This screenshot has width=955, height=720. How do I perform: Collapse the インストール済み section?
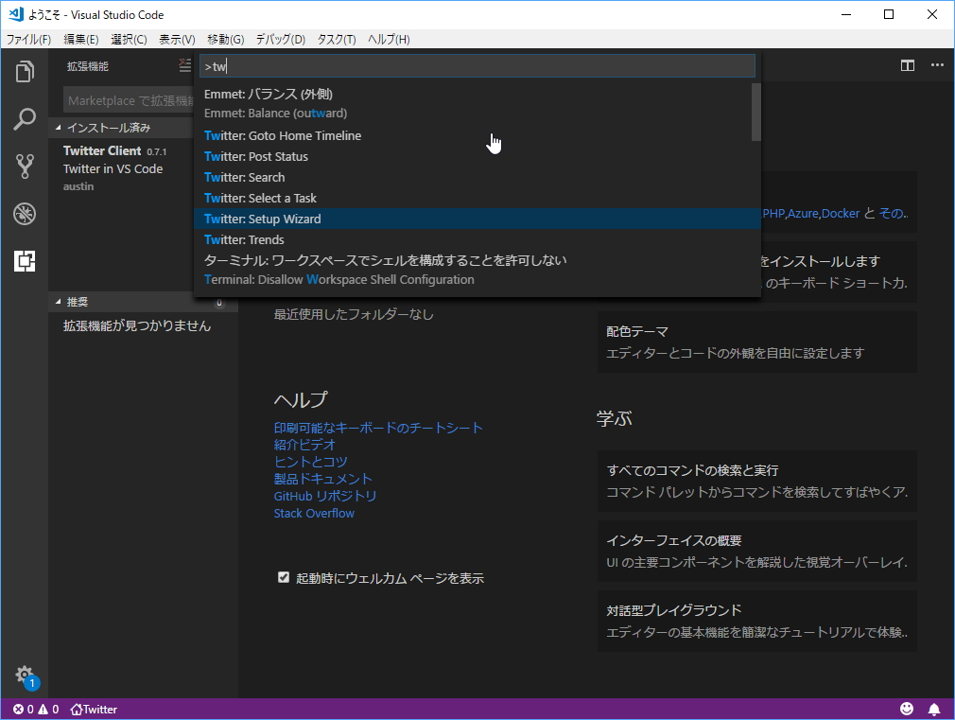104,127
